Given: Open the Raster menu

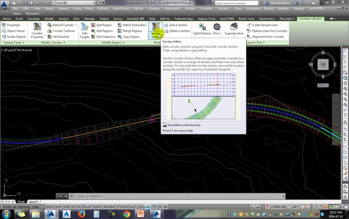Looking at the screenshot, I should tap(17, 13).
